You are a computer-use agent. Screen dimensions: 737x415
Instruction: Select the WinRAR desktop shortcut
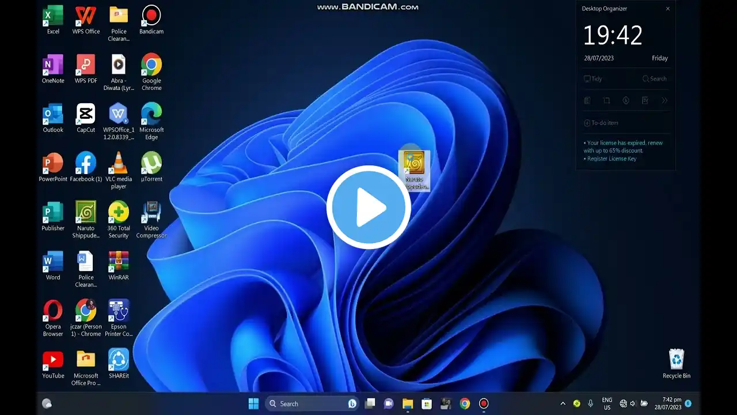(119, 265)
